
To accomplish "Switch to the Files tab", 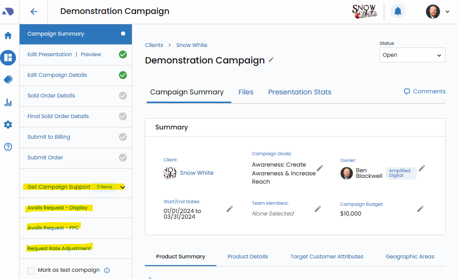I will point(246,92).
